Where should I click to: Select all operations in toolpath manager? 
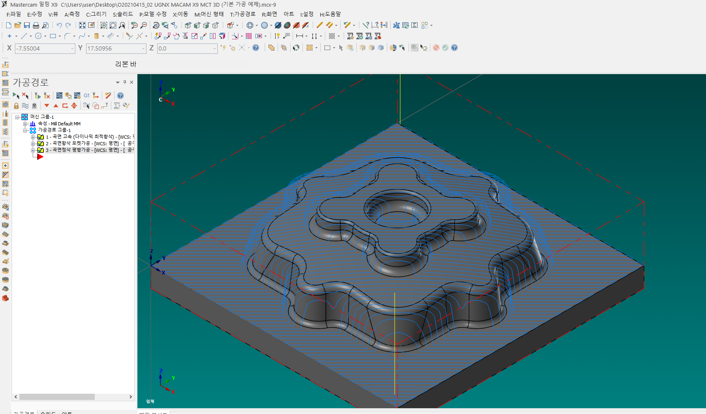16,96
